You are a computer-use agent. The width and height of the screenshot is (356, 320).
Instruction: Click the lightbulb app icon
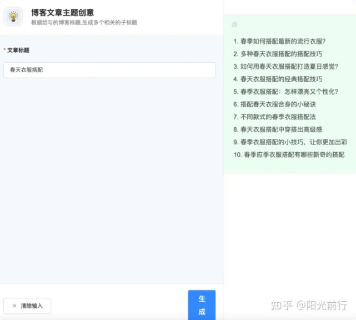[13, 17]
